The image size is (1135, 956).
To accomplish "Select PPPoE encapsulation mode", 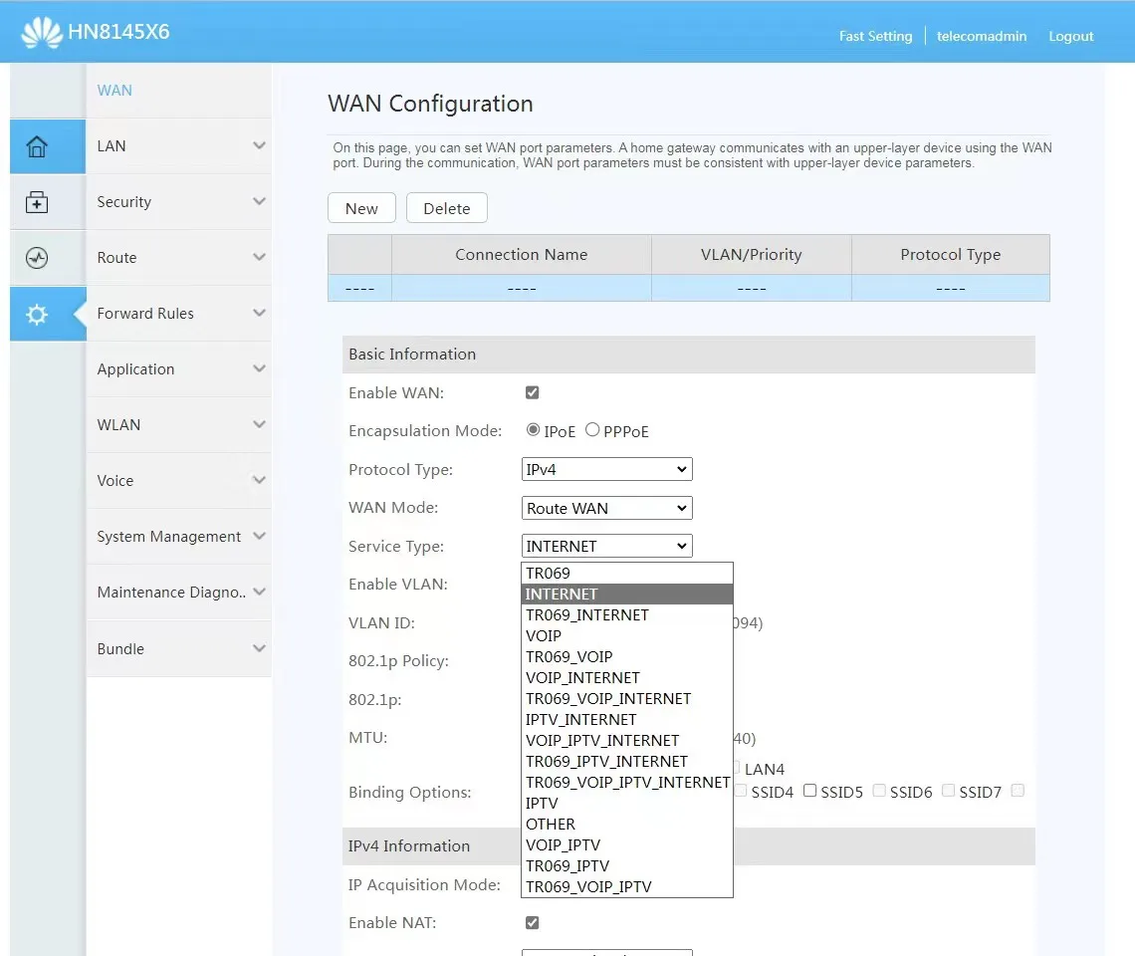I will [x=592, y=430].
